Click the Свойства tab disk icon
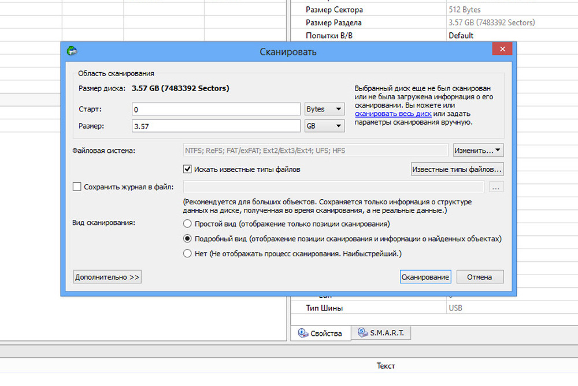The image size is (578, 386). coord(302,333)
